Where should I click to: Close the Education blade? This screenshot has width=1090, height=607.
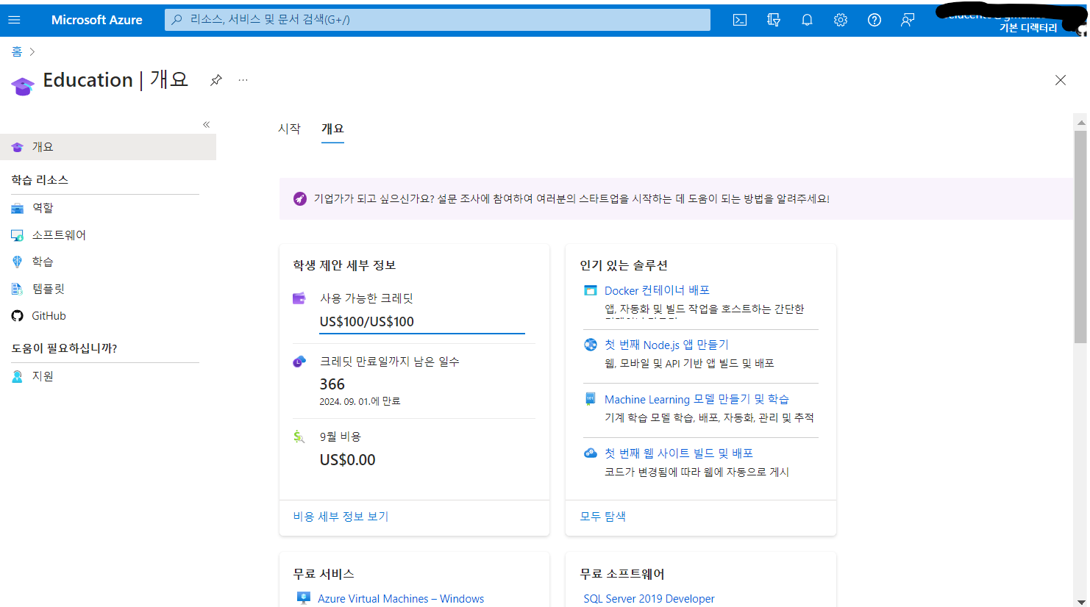[1061, 80]
